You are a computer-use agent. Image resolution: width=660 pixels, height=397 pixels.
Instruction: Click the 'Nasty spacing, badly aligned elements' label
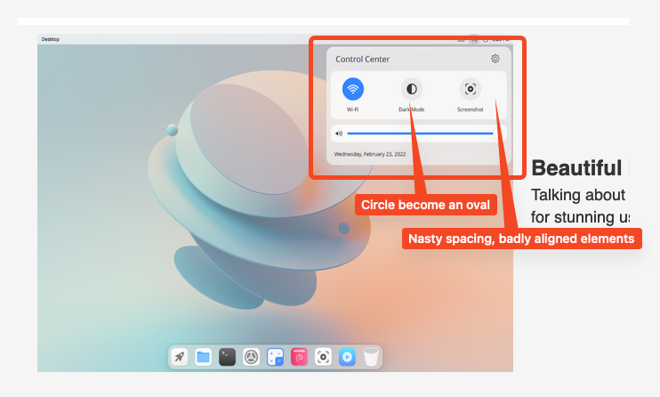tap(521, 239)
